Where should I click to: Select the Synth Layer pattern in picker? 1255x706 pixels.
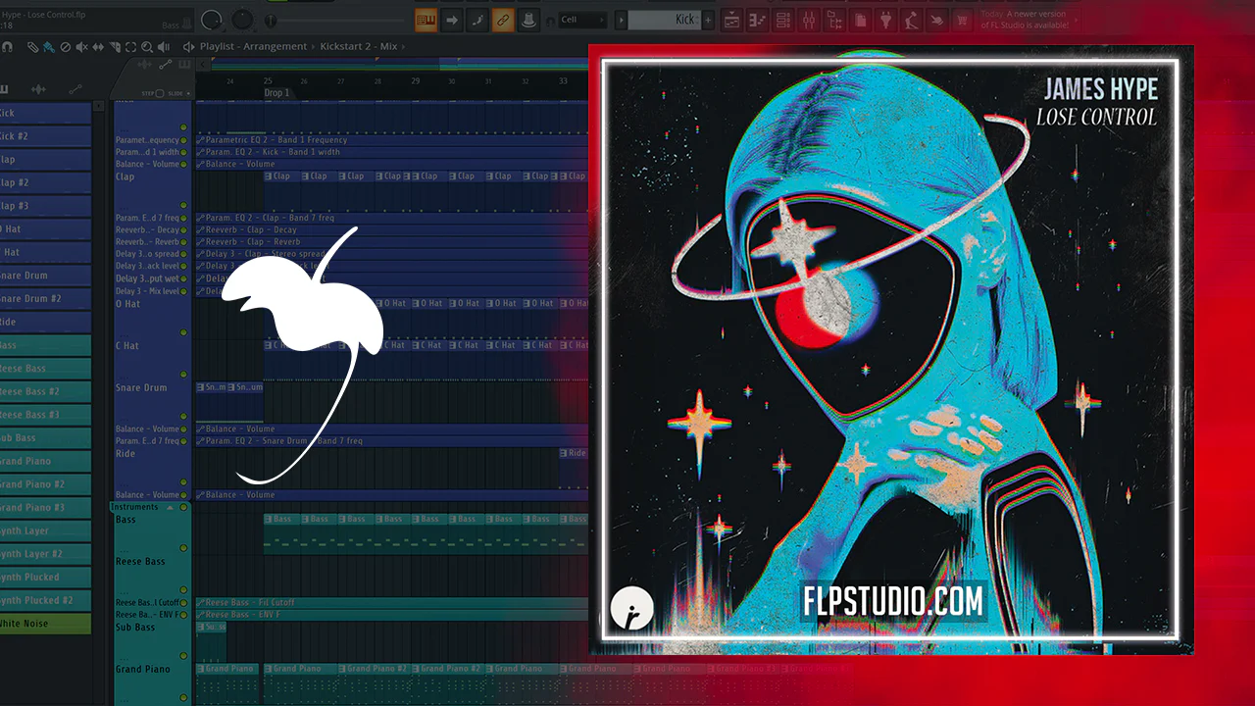[x=45, y=530]
